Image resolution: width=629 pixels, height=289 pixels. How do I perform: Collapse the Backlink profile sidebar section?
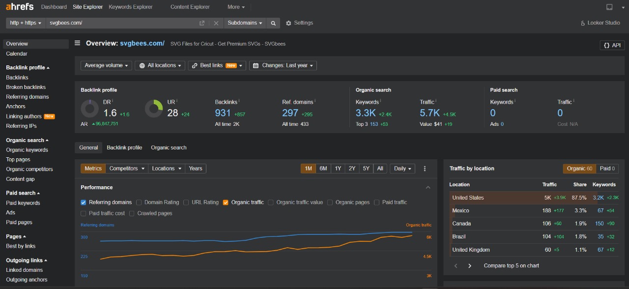[x=28, y=68]
